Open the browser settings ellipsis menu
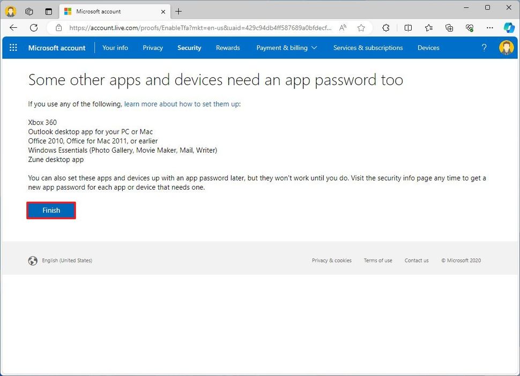The image size is (520, 376). tap(489, 28)
